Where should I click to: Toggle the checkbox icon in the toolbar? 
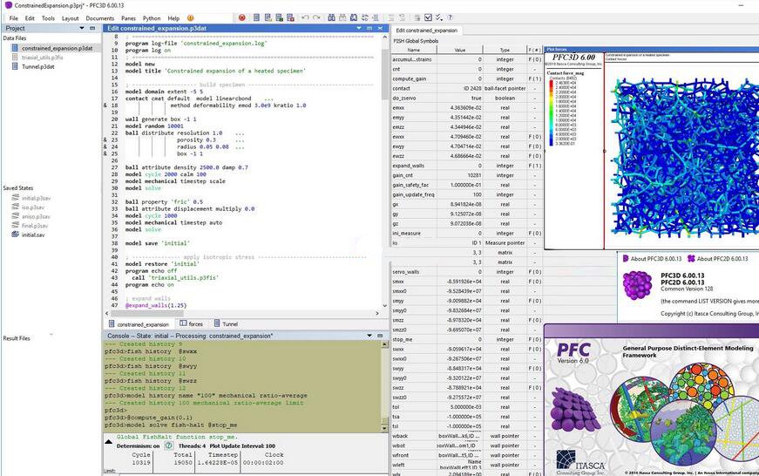click(x=428, y=17)
